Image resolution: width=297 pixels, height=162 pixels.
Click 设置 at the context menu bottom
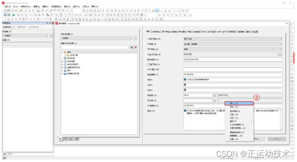239,139
